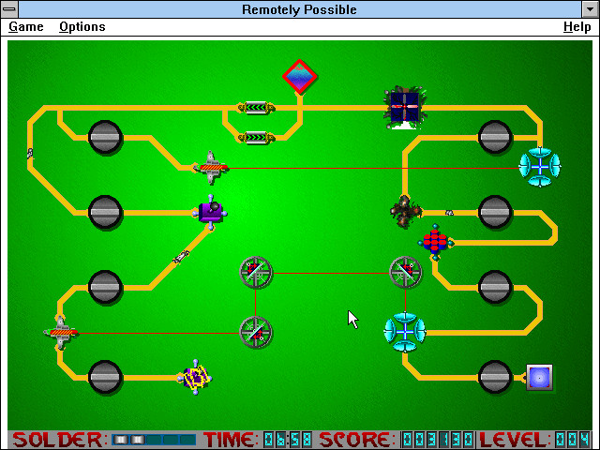Click the laser plane aiming at right dish
Viewport: 600px width, 450px height.
[211, 167]
